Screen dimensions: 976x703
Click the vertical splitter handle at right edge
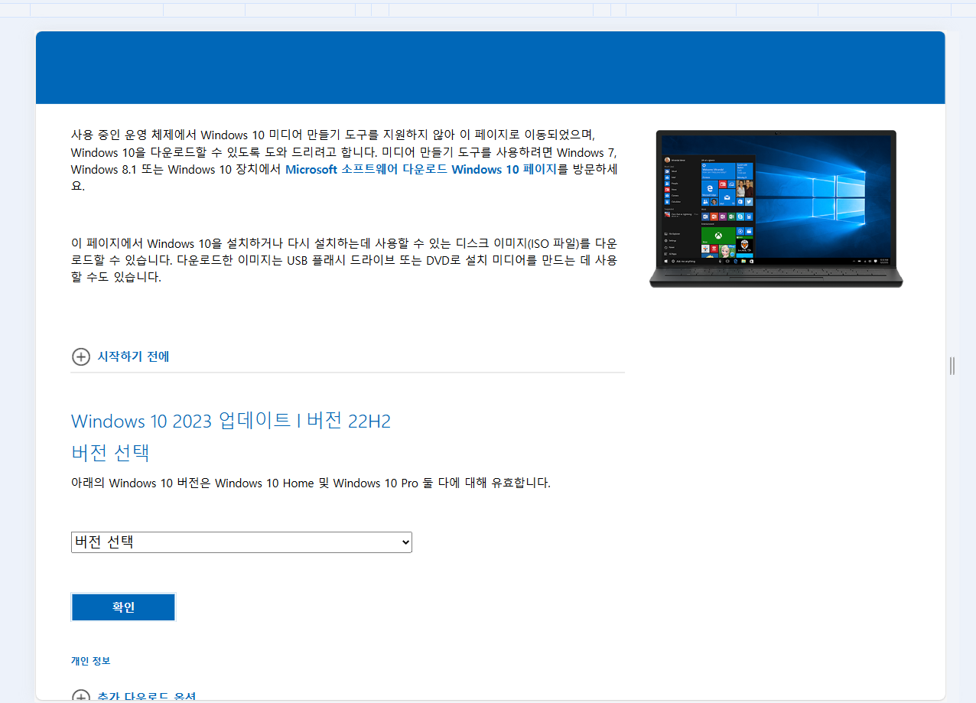pos(952,366)
